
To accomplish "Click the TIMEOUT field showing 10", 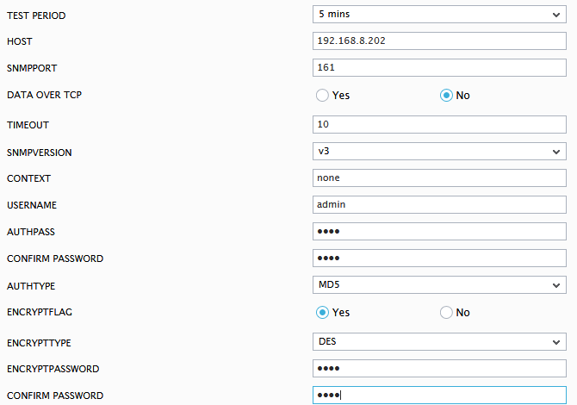I will tap(439, 124).
